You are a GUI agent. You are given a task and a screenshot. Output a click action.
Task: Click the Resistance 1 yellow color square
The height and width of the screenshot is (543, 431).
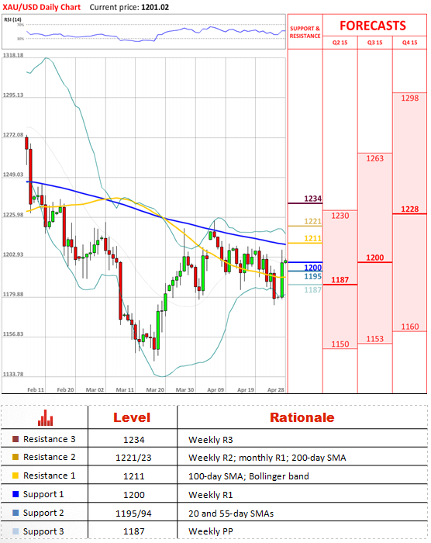click(16, 476)
